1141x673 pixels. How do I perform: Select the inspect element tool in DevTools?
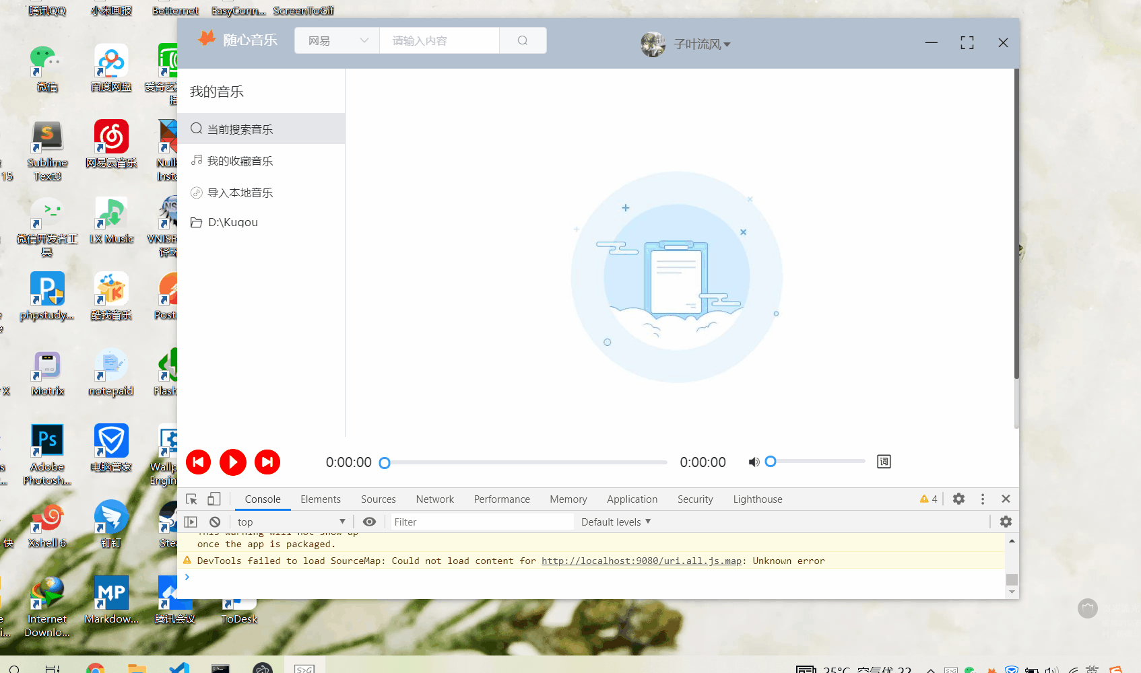point(191,499)
